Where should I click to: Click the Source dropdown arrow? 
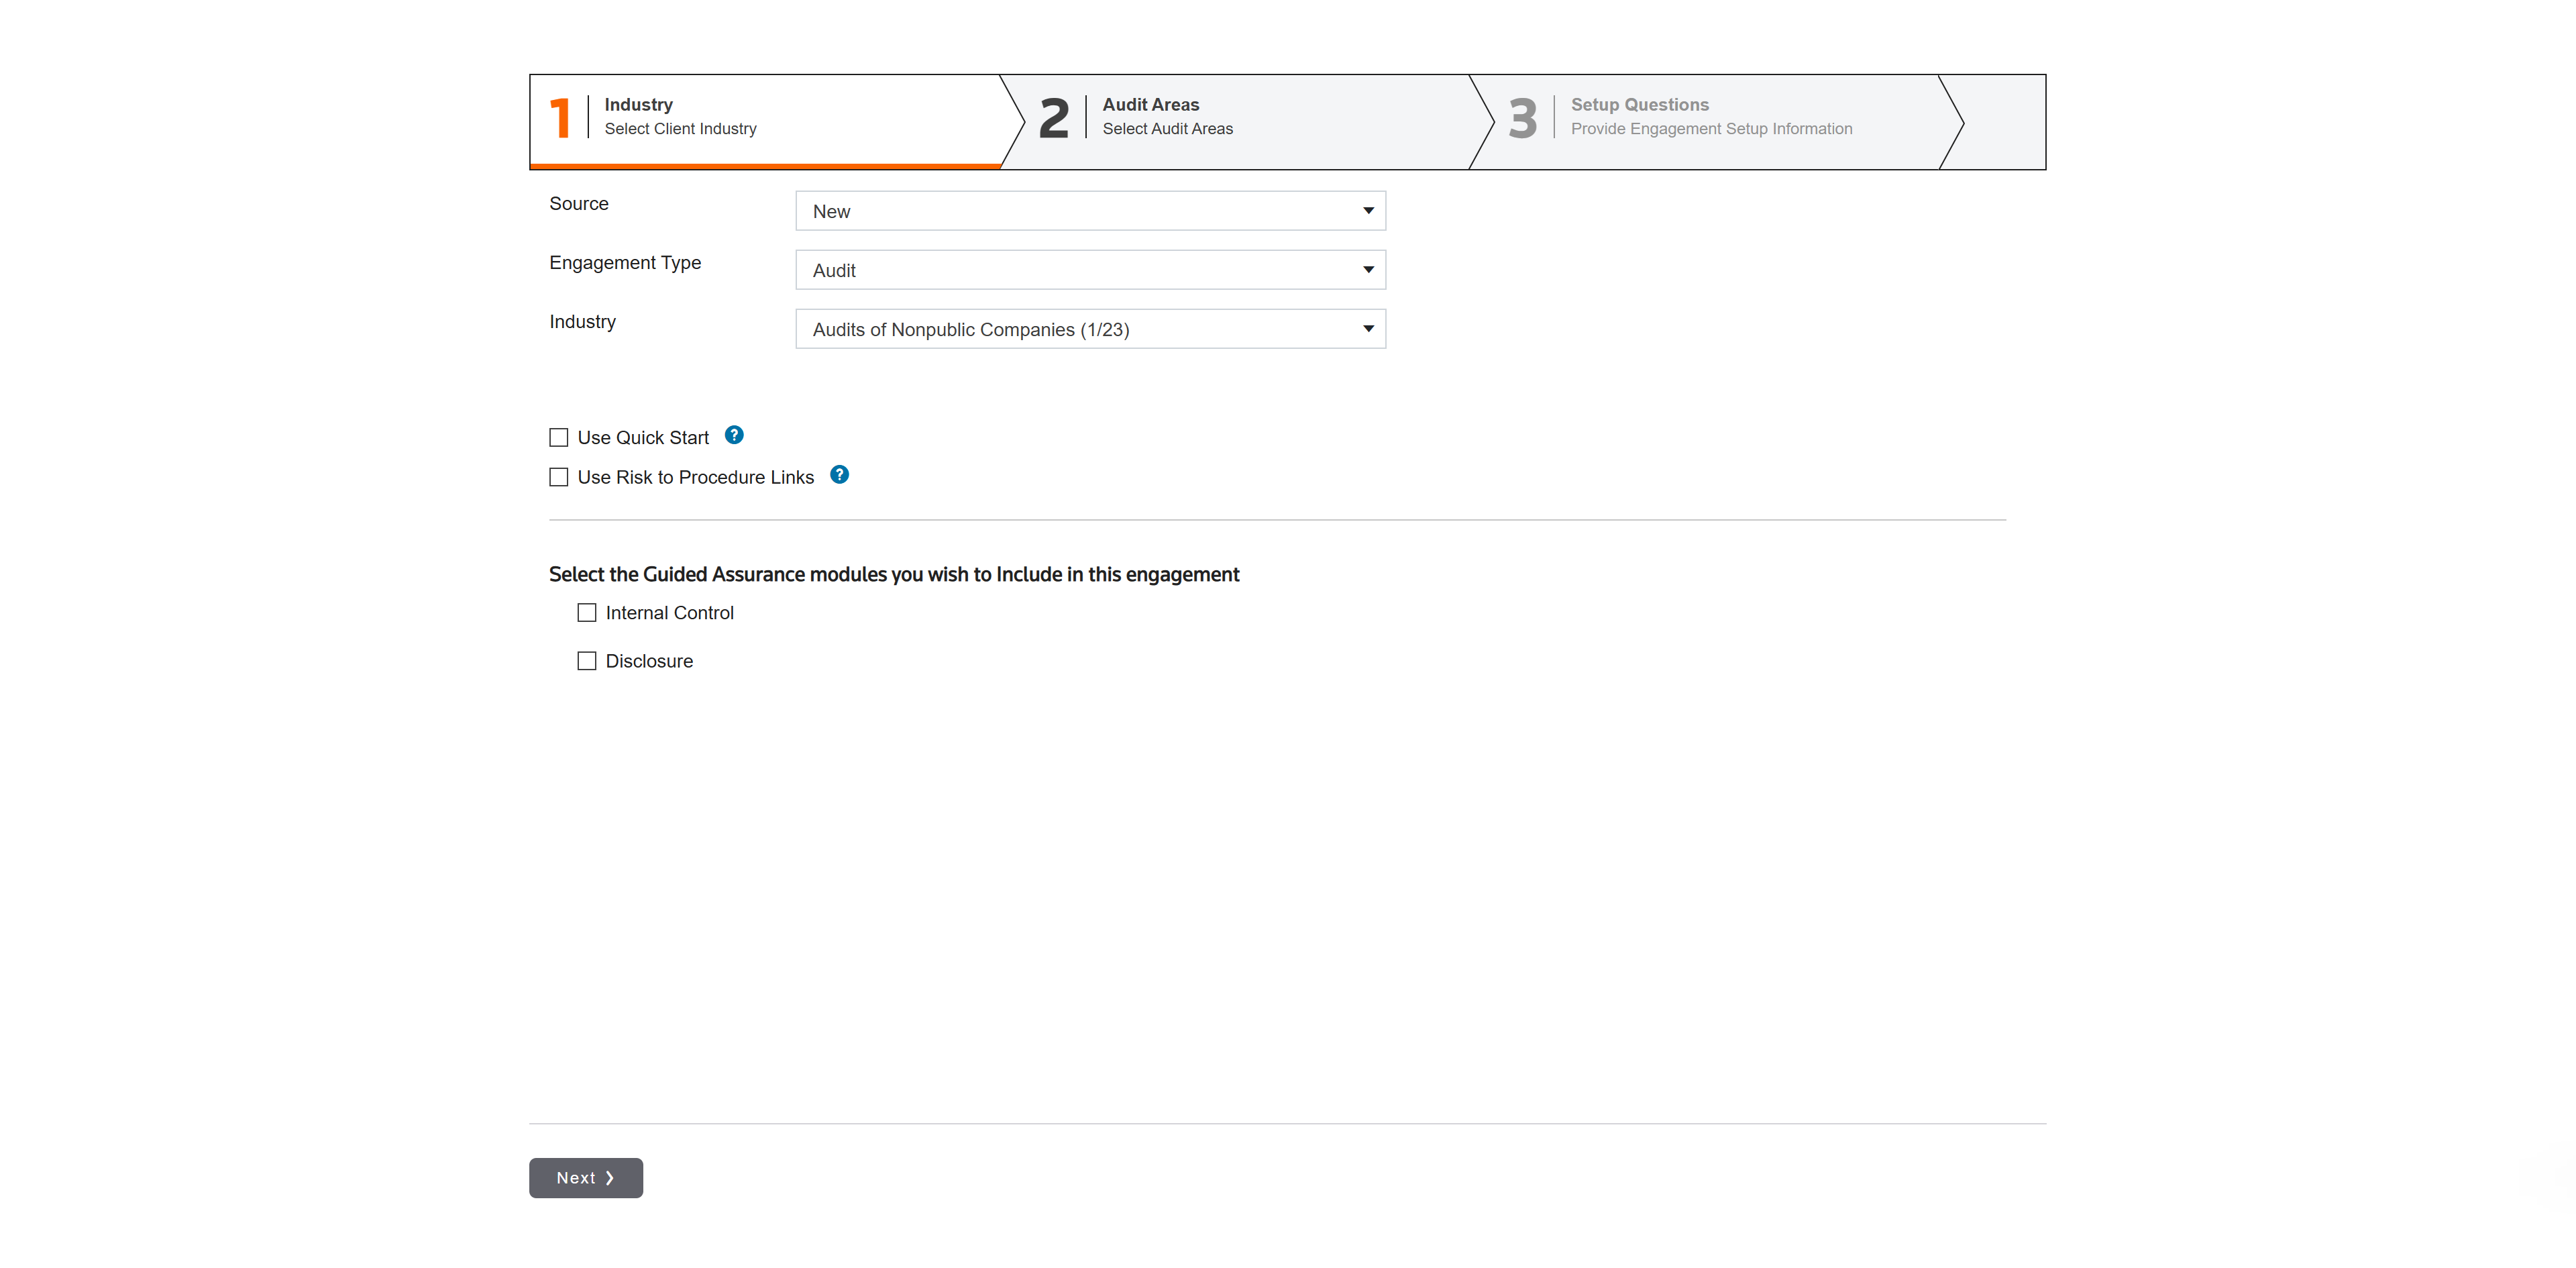1368,211
